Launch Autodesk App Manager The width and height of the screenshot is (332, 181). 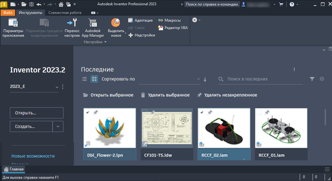click(x=93, y=28)
